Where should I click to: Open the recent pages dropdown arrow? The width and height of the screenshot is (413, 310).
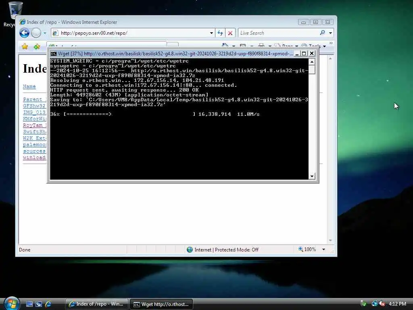pos(45,33)
